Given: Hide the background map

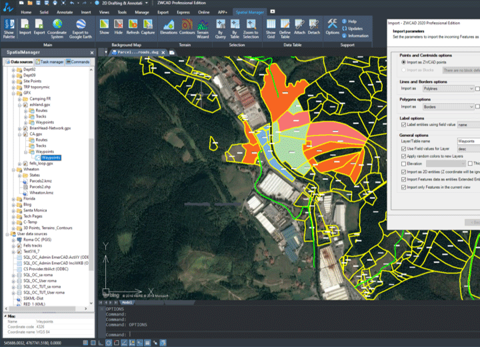Looking at the screenshot, I should coord(119,27).
